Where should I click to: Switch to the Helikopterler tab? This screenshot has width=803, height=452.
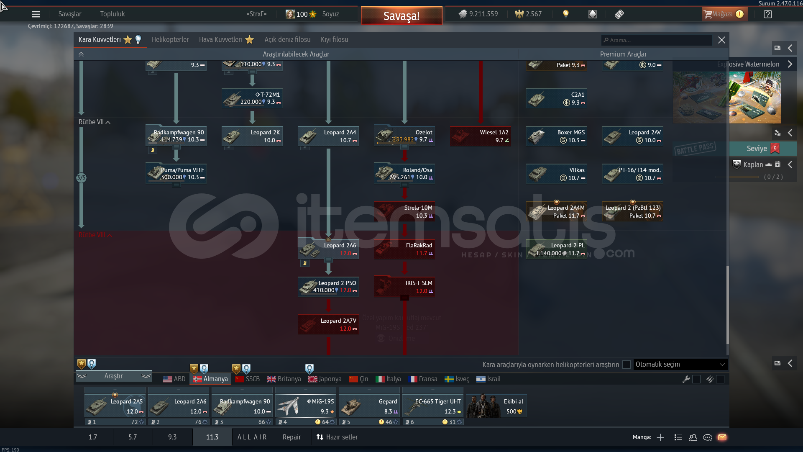tap(170, 39)
